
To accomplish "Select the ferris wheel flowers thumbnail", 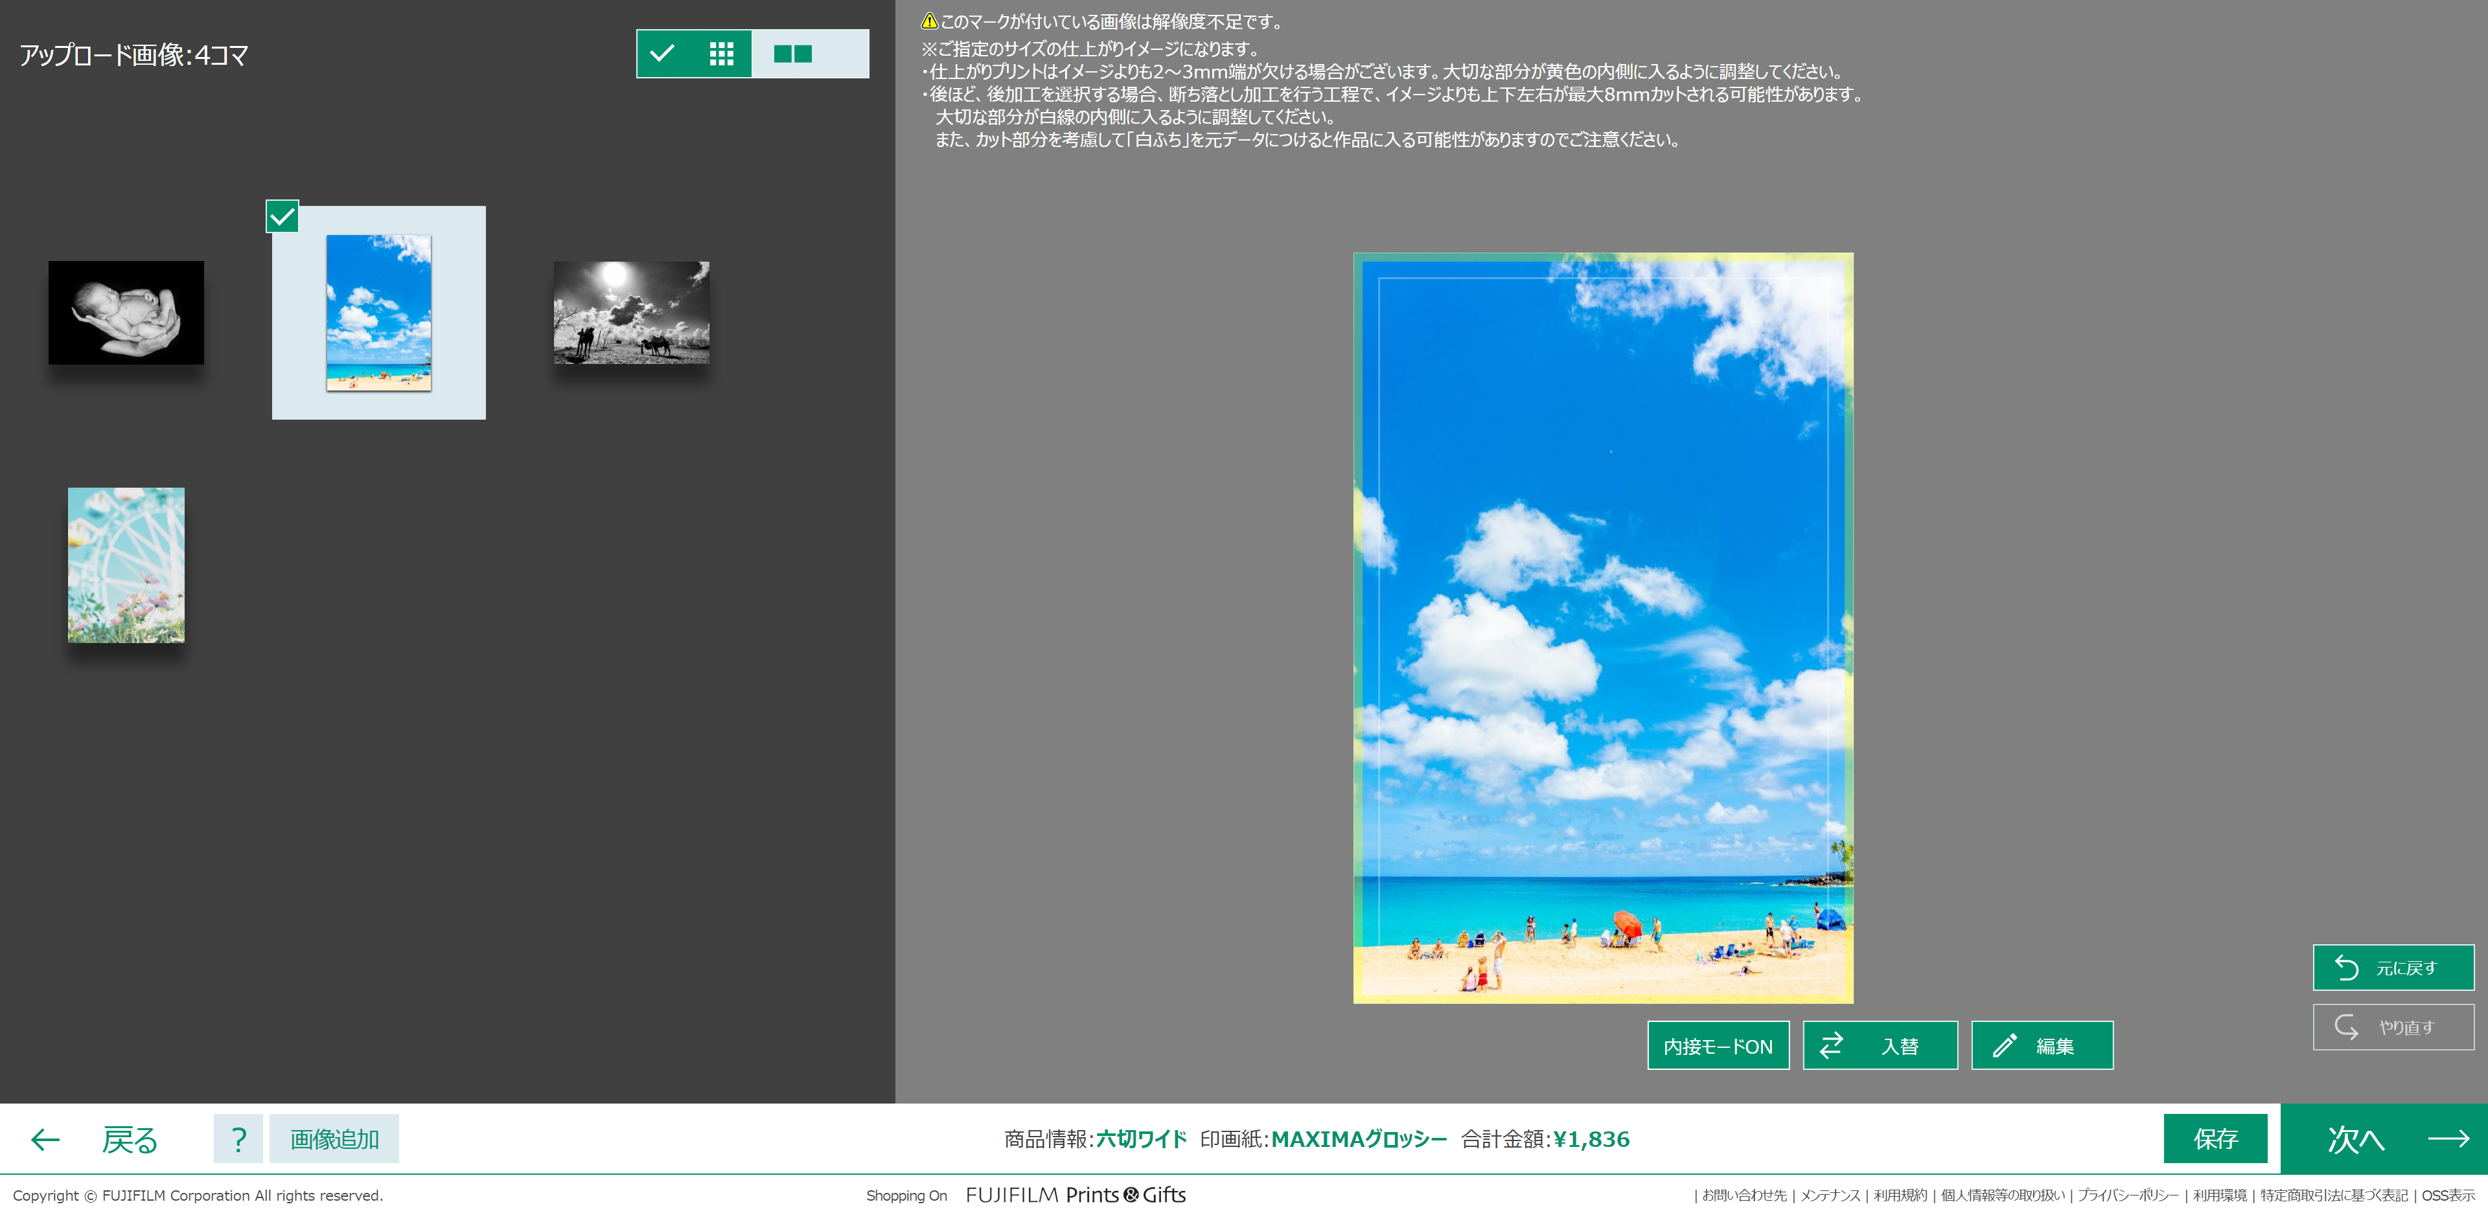I will click(126, 565).
